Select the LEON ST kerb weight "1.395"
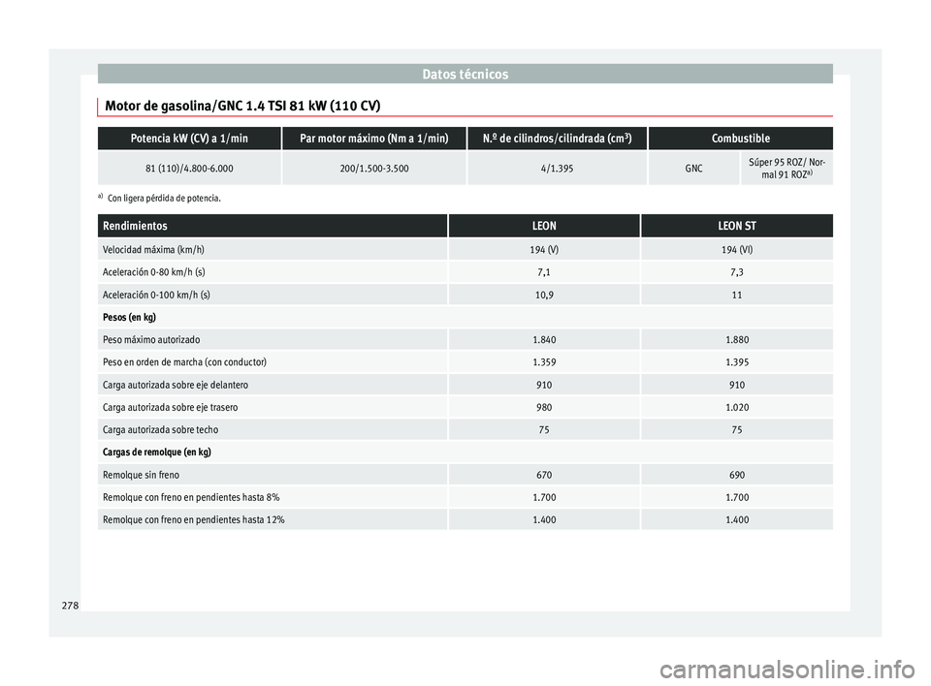This screenshot has width=931, height=686. click(737, 362)
